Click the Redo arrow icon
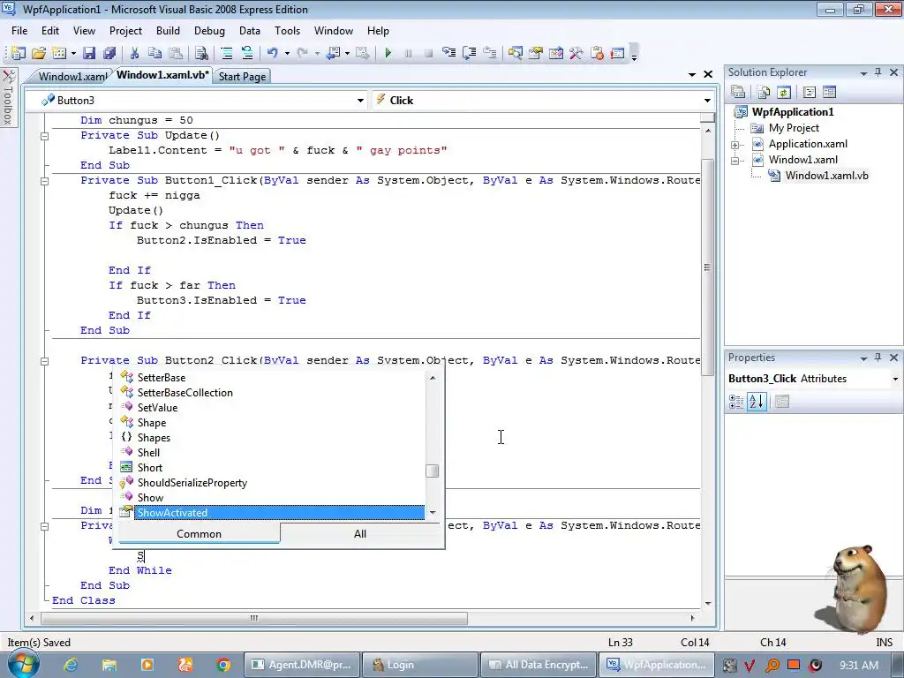 (x=302, y=53)
